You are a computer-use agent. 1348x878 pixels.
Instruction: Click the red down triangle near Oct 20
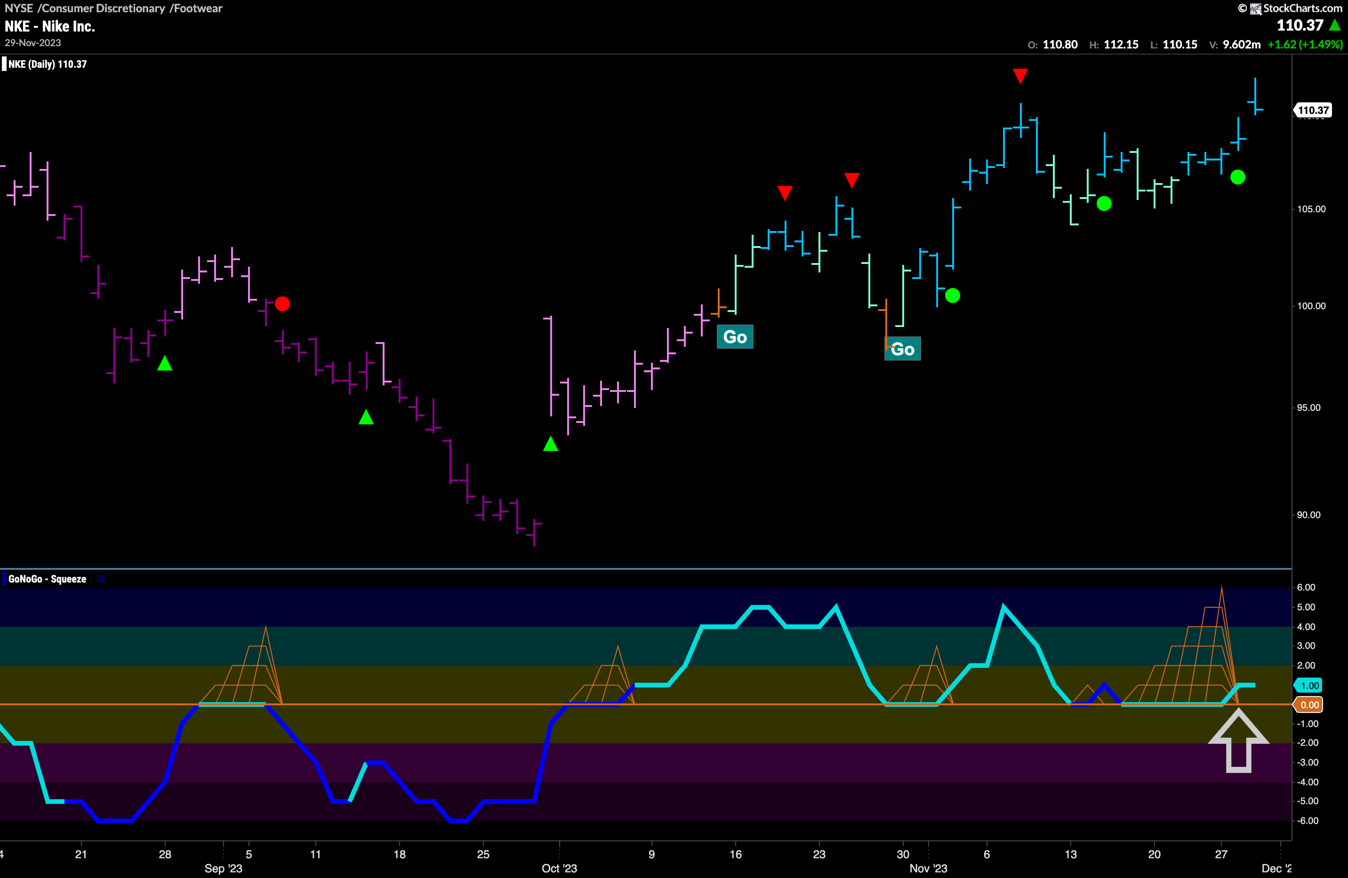tap(785, 193)
